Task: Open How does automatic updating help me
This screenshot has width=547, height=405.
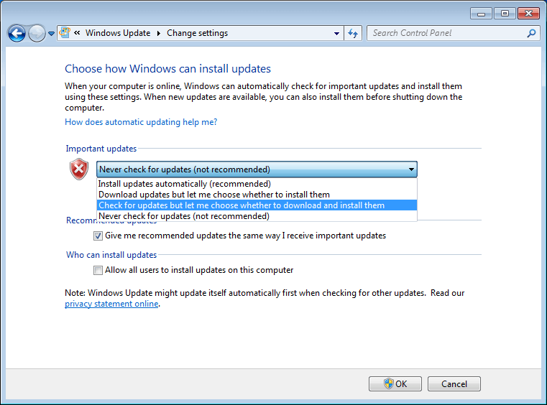Action: 141,122
